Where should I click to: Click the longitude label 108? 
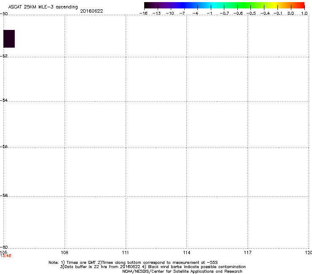pos(65,253)
